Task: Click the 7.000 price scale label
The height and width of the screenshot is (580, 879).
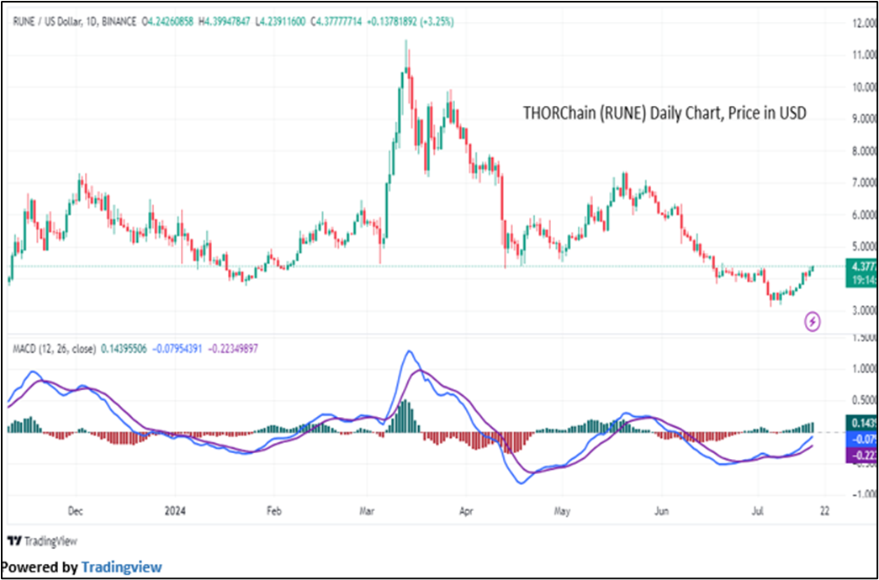Action: point(863,183)
